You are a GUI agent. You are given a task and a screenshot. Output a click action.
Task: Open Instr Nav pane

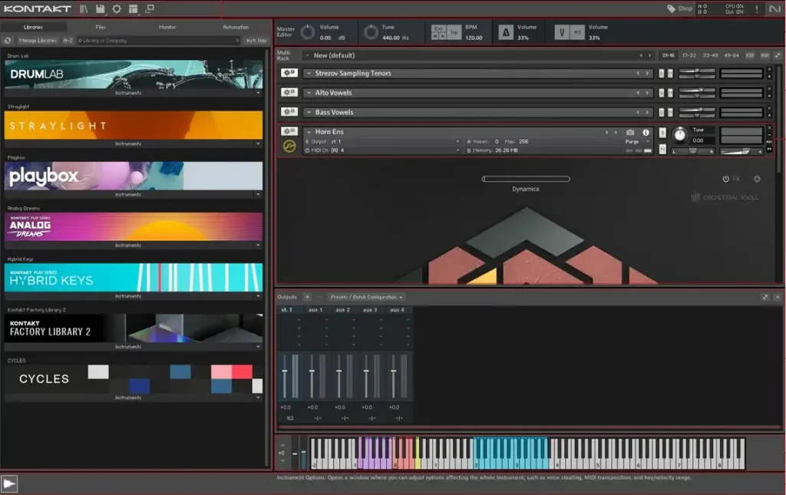[x=256, y=41]
